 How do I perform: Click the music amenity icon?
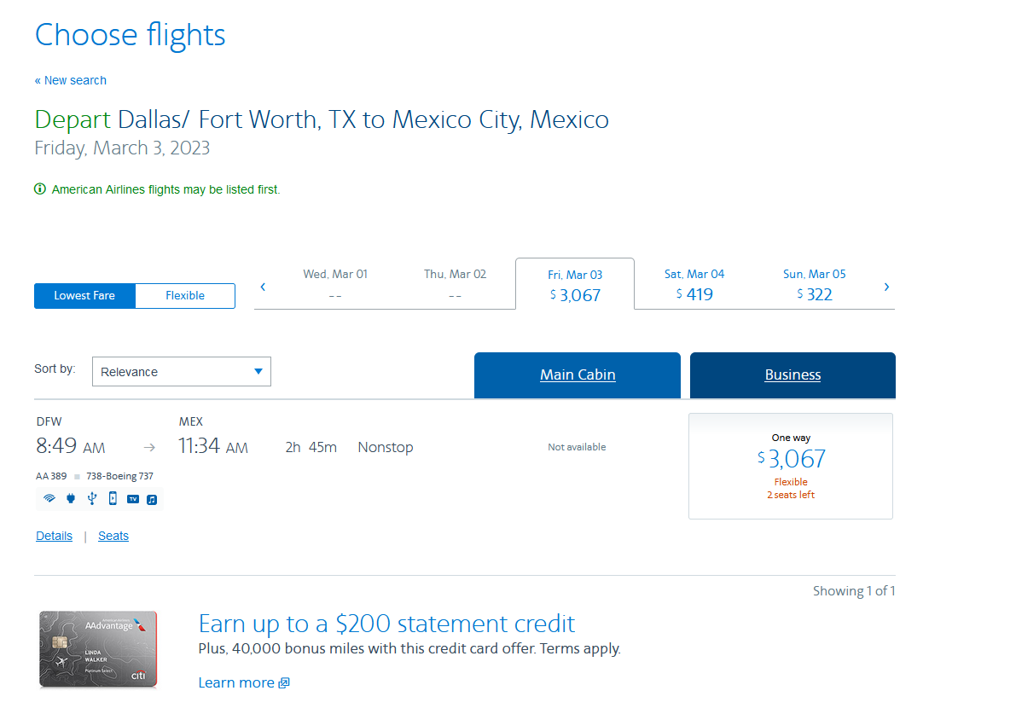pos(152,499)
